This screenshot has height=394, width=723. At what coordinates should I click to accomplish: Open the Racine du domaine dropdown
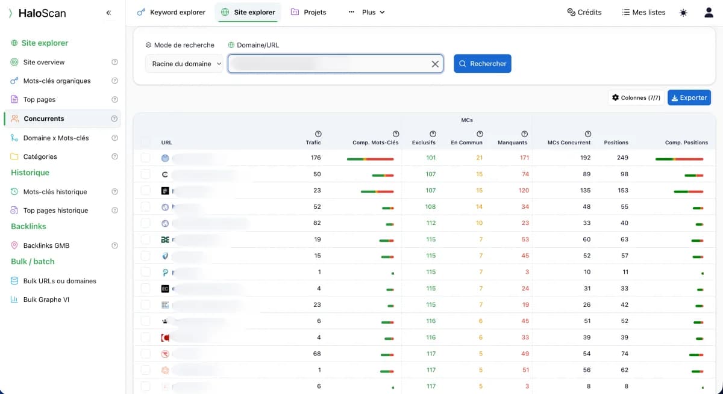pyautogui.click(x=184, y=63)
